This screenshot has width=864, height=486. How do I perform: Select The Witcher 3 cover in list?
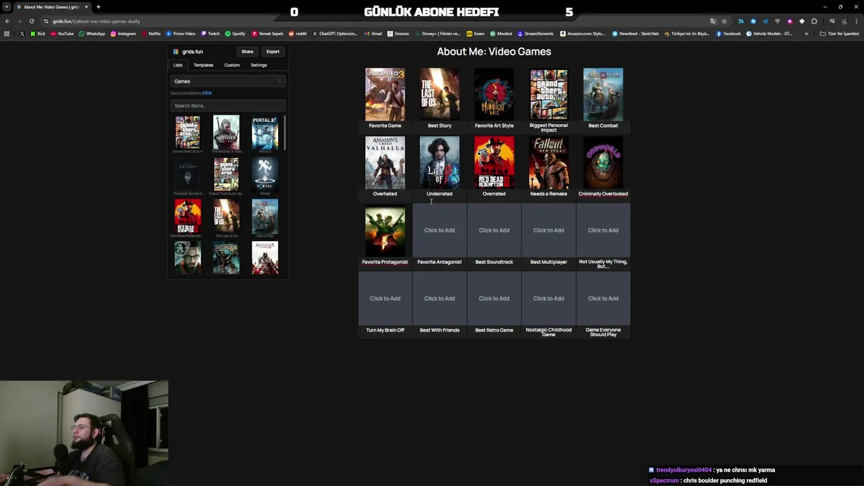tap(226, 132)
